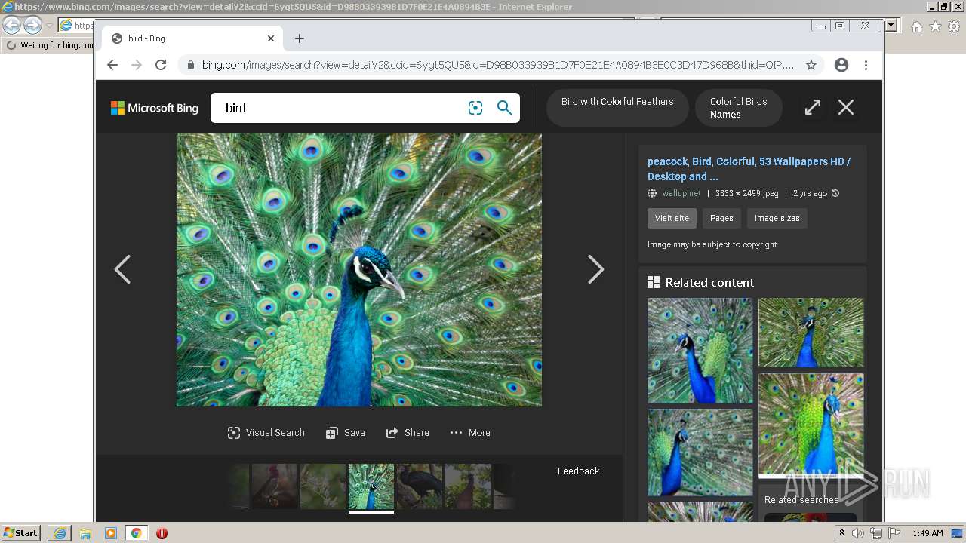This screenshot has height=543, width=966.
Task: Click the Visit site button
Action: [672, 218]
